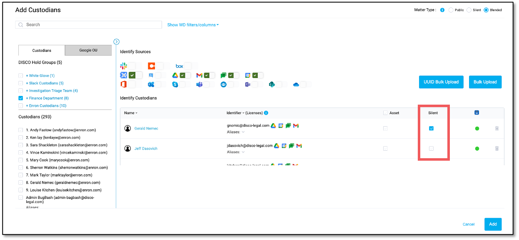Image resolution: width=519 pixels, height=240 pixels.
Task: Click the Office 365 source icon
Action: coord(124,84)
